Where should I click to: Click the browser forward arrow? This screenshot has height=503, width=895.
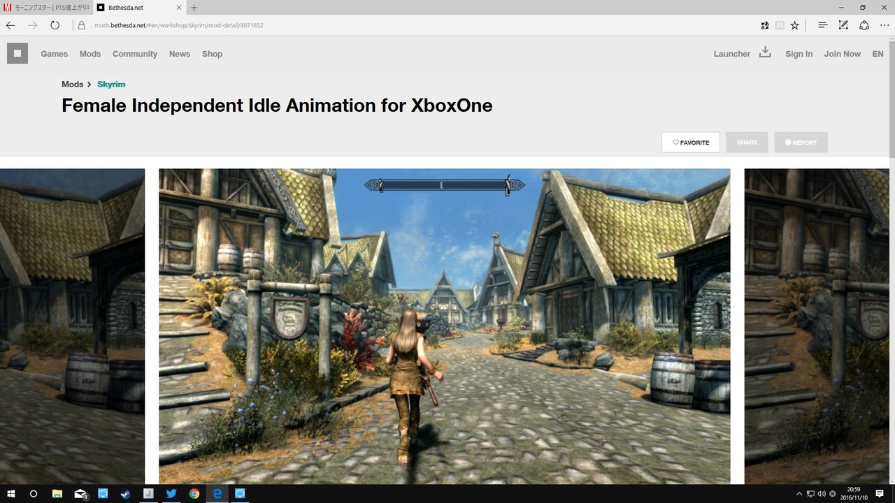point(33,25)
